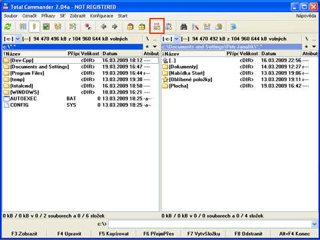Open the Síť menu
This screenshot has height=240, width=320.
(x=63, y=16)
